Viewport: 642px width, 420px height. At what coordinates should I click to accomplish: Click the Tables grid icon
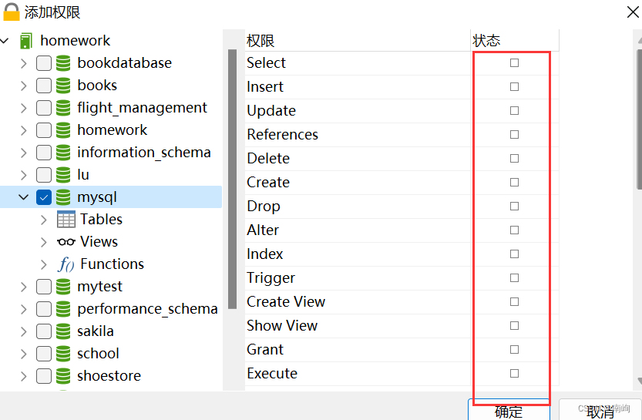coord(66,220)
